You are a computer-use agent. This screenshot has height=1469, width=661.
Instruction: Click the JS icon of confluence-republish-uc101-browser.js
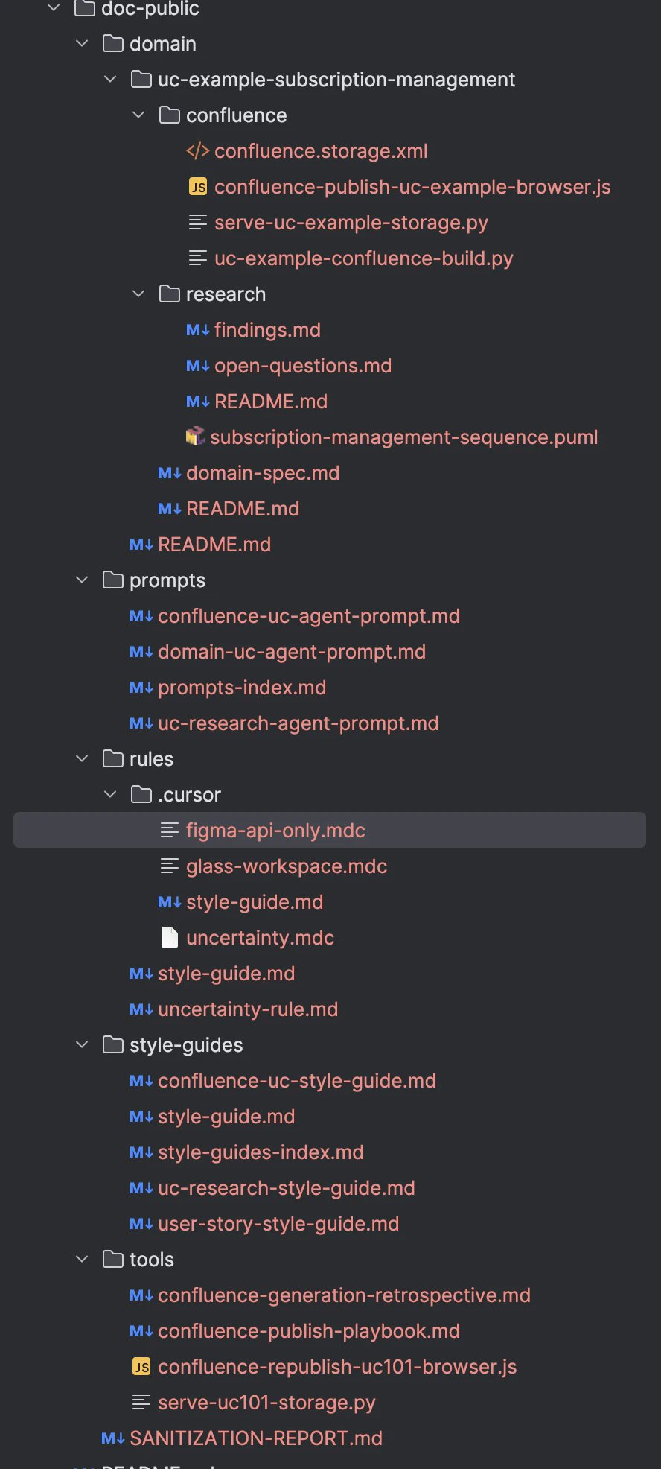tap(141, 1367)
